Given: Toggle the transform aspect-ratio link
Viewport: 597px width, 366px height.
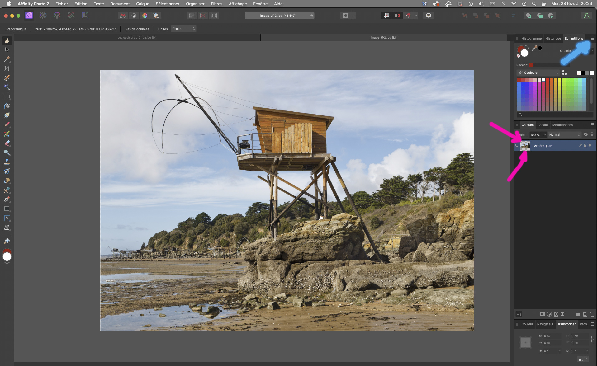Looking at the screenshot, I should click(x=592, y=339).
